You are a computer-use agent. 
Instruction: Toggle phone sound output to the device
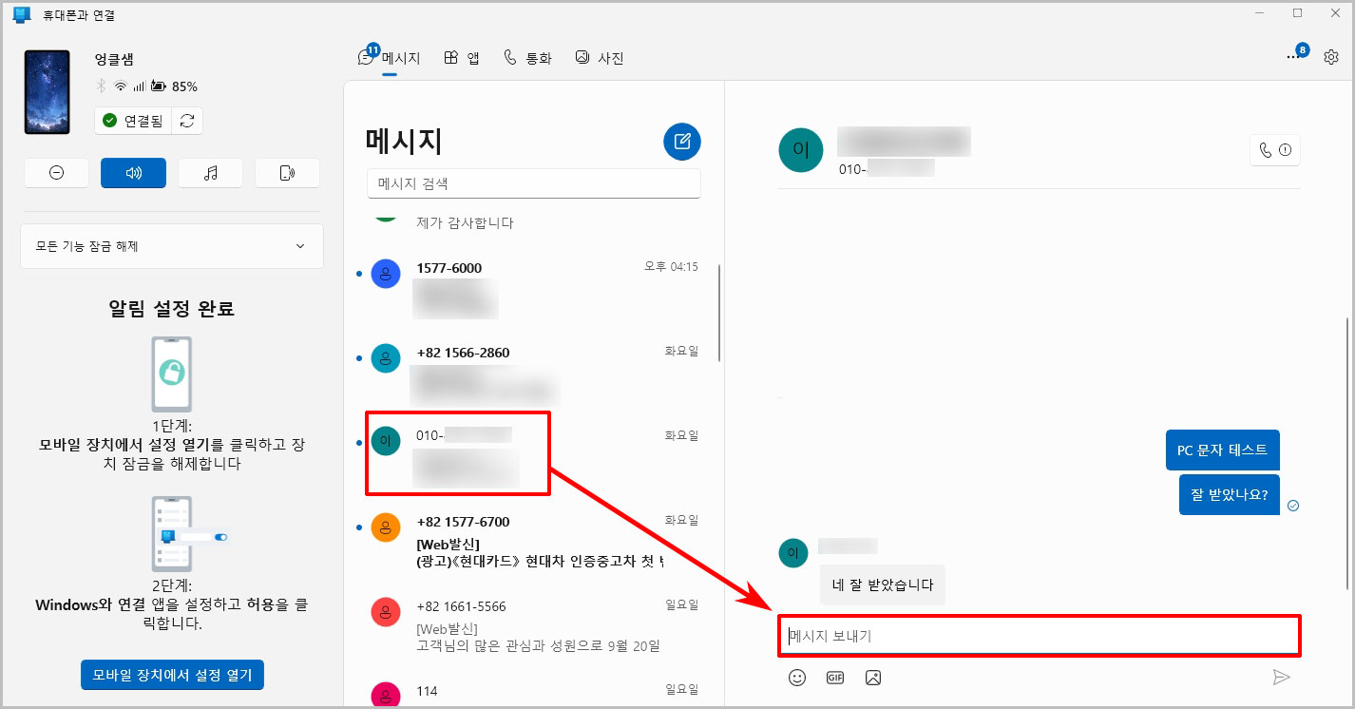(287, 172)
